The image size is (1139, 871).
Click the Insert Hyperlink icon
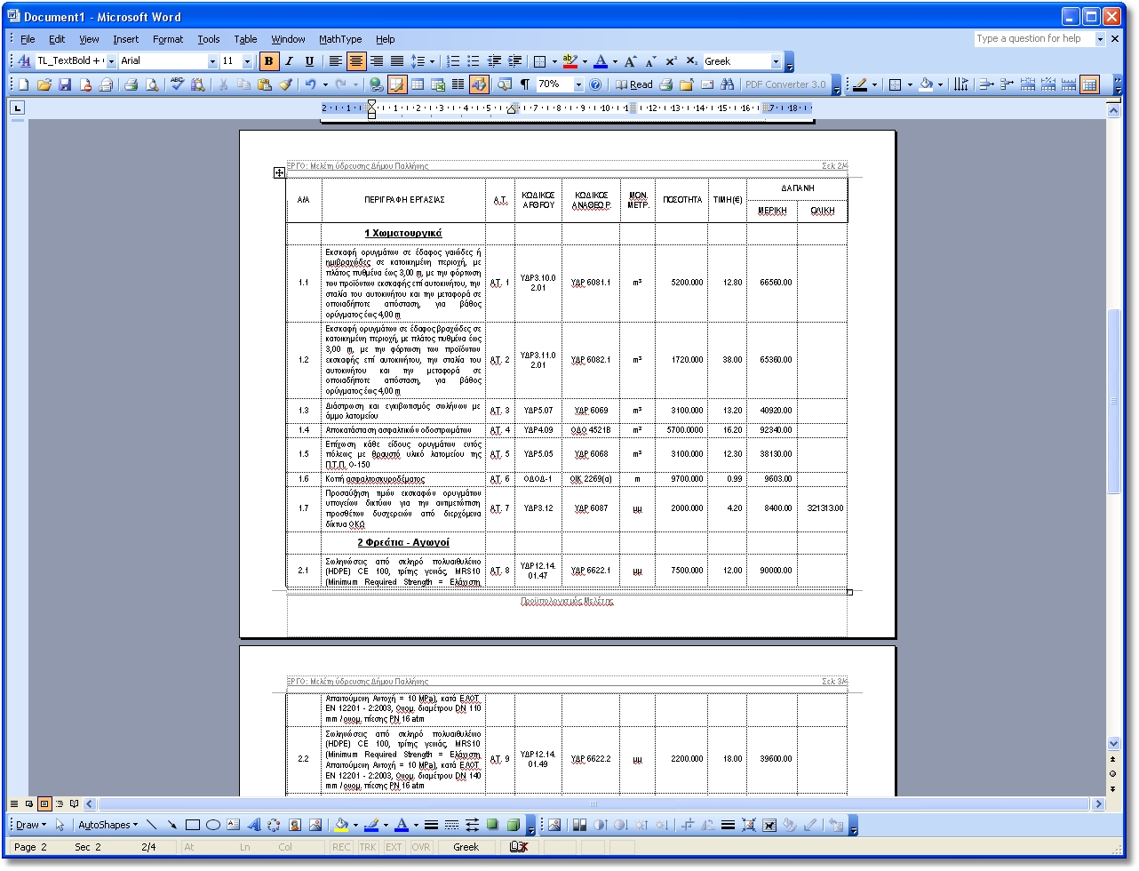click(x=376, y=85)
